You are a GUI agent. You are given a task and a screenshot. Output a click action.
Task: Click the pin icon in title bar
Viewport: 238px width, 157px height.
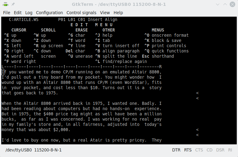[13, 5]
